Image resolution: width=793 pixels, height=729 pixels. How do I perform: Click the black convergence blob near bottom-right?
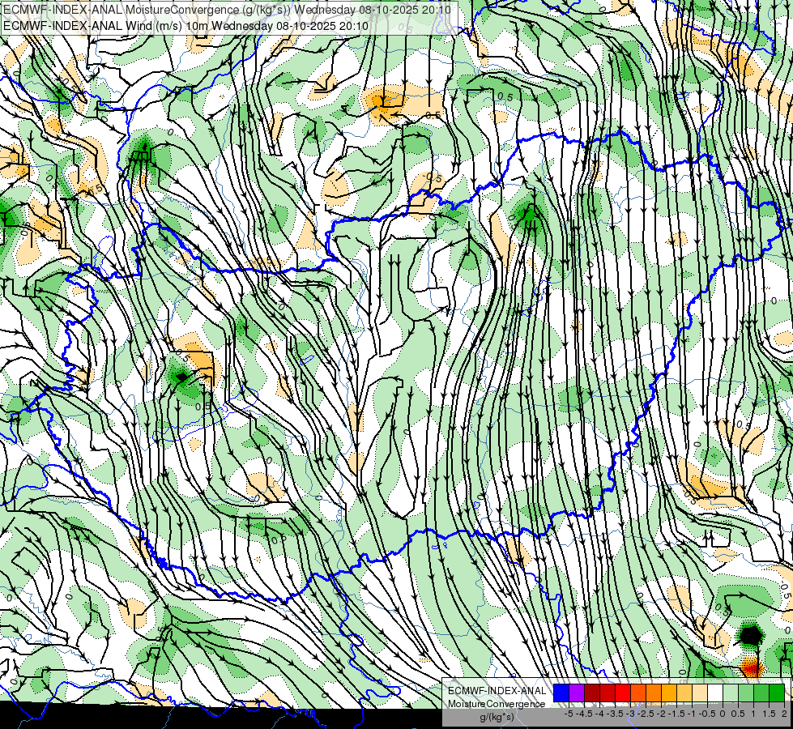click(x=750, y=634)
